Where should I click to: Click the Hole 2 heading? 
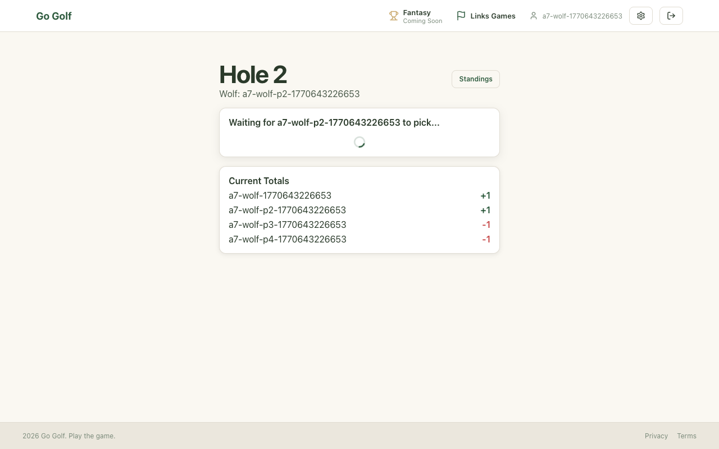253,75
